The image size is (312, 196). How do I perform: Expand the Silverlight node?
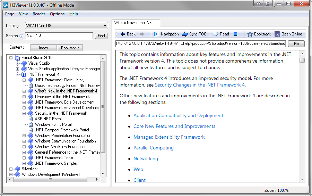(x=11, y=169)
